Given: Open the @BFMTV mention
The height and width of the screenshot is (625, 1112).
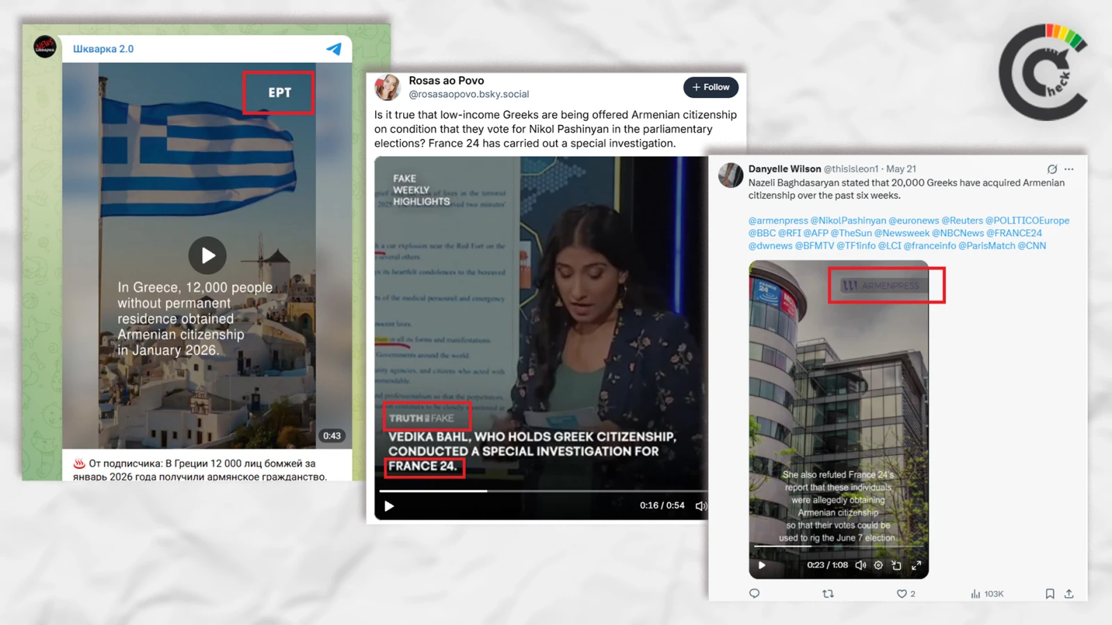Looking at the screenshot, I should 815,245.
